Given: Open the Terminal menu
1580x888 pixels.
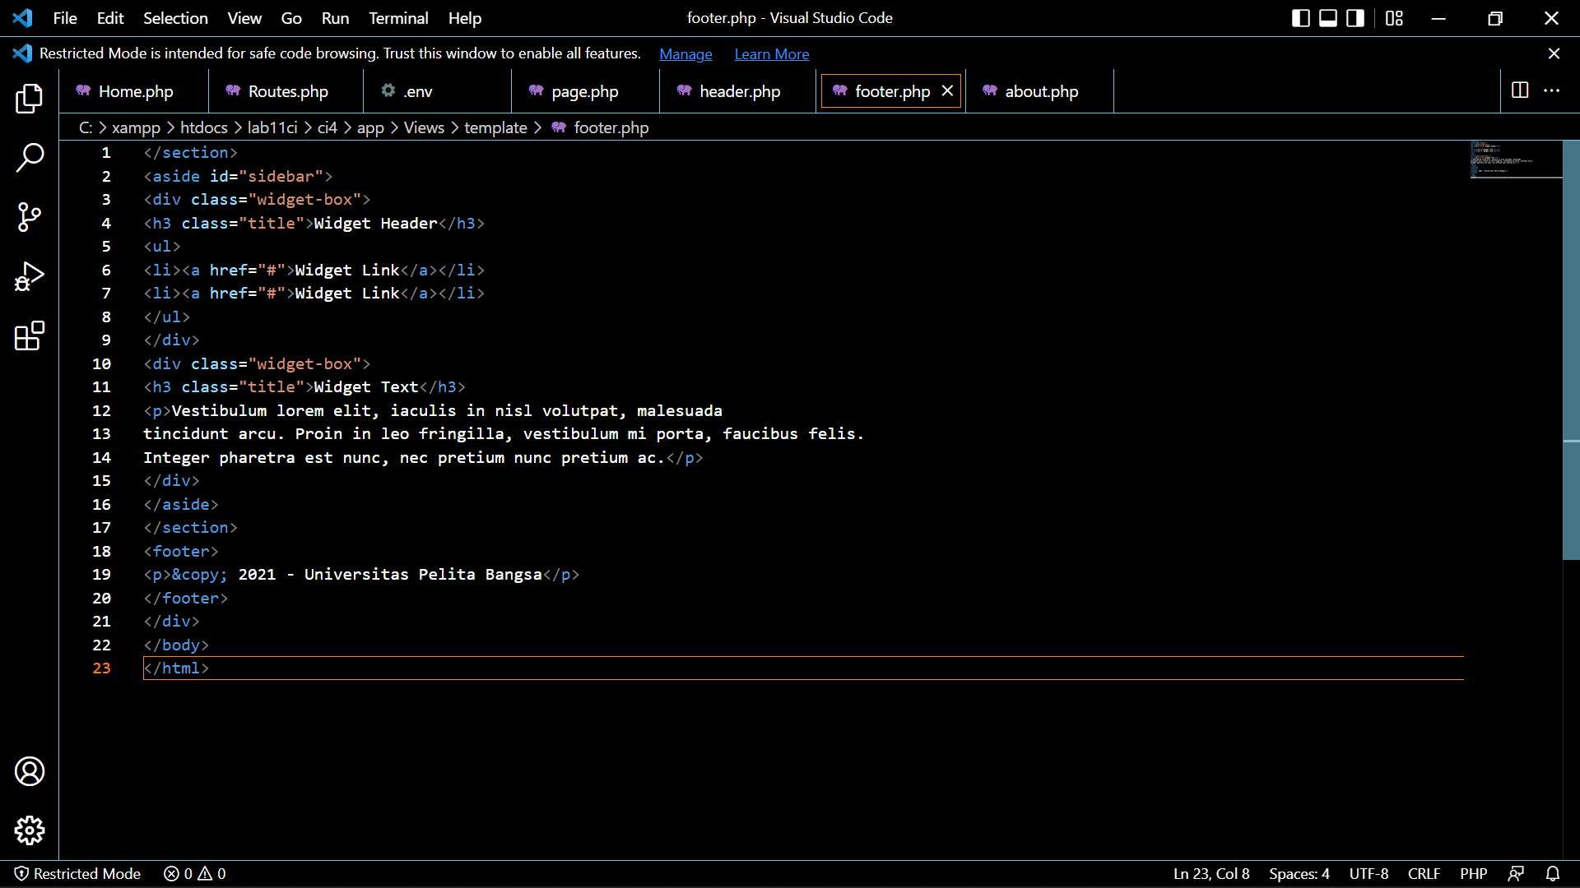Looking at the screenshot, I should (x=398, y=17).
